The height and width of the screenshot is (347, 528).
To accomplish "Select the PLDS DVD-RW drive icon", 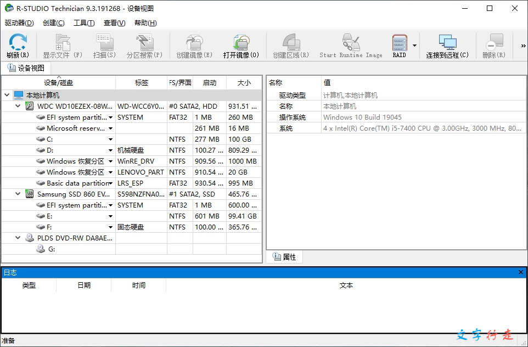I will (x=30, y=238).
